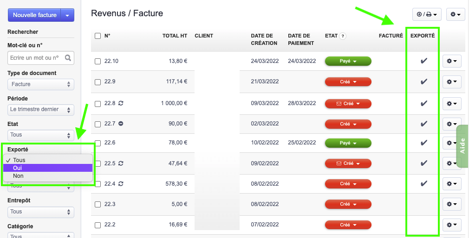Click exported checkmark of invoice 22.4
Viewport: 469px width, 238px height.
tap(423, 183)
